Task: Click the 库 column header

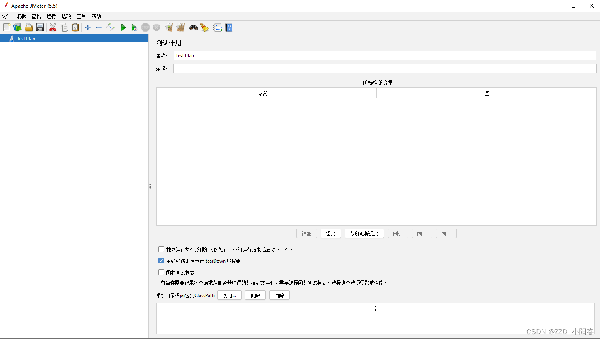Action: coord(375,309)
